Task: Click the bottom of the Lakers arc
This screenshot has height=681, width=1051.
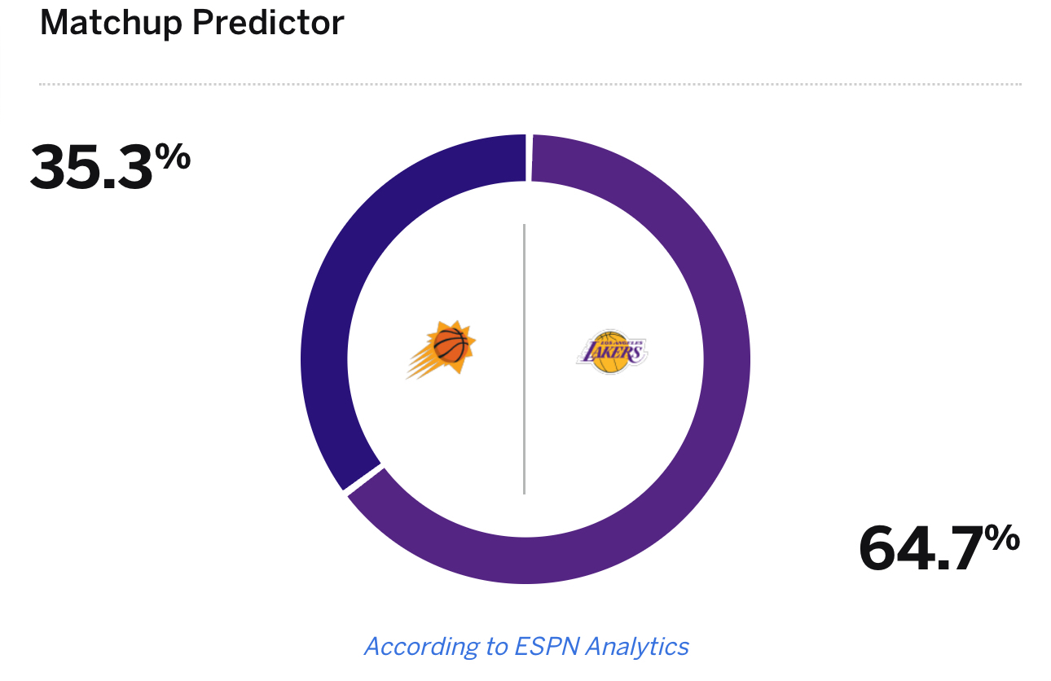Action: pos(525,560)
